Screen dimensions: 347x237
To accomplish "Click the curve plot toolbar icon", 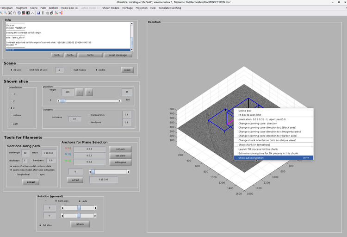I will click(32, 13).
